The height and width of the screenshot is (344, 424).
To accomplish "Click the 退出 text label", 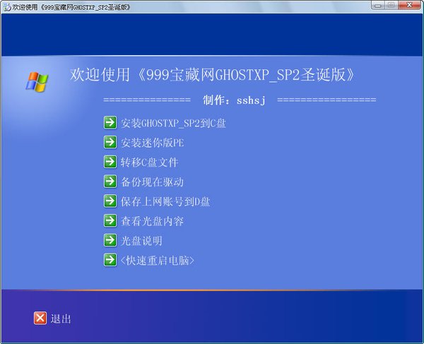I will (x=61, y=319).
